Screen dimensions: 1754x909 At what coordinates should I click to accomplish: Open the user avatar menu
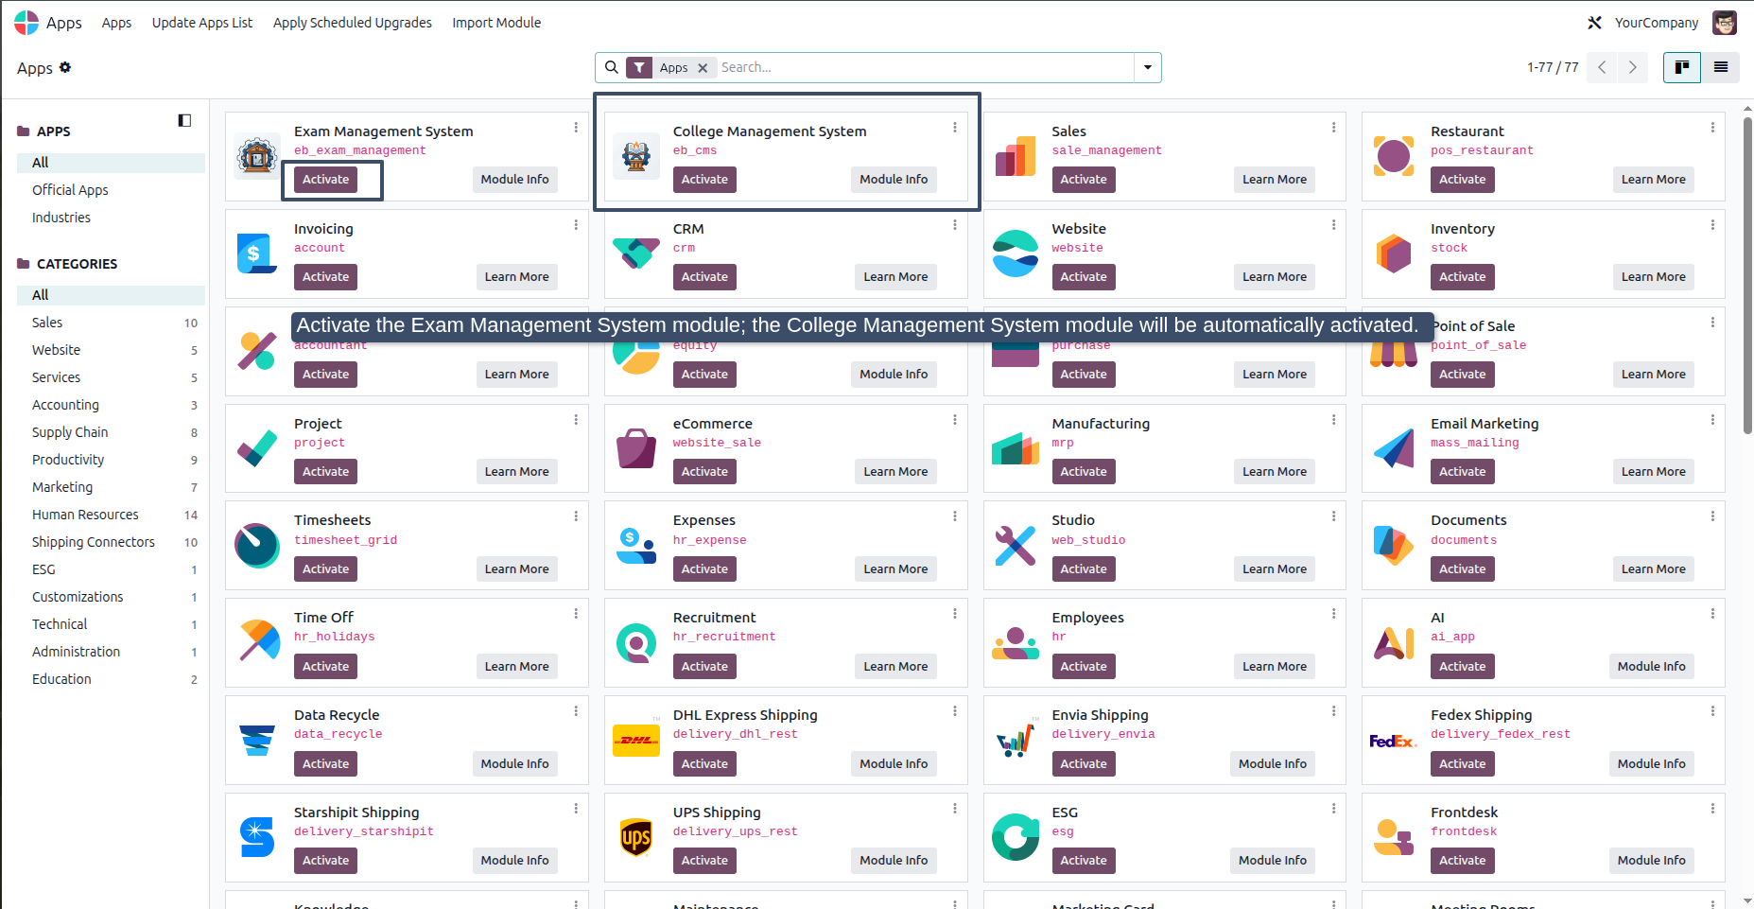[x=1725, y=23]
